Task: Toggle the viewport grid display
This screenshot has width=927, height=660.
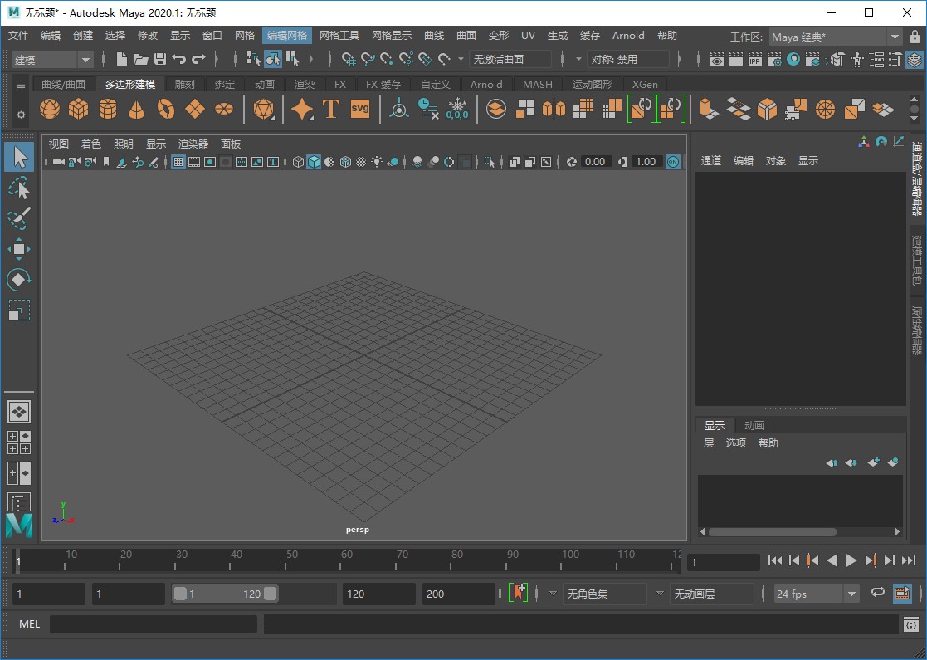Action: [x=178, y=161]
